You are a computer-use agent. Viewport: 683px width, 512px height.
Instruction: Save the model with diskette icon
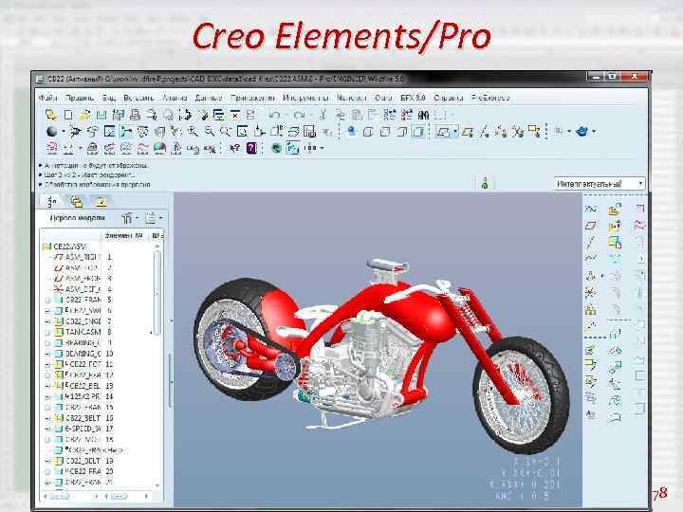[x=102, y=115]
